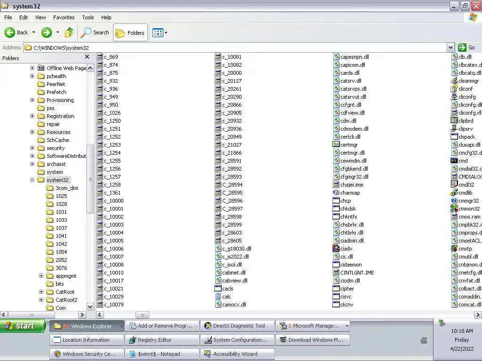Select the 3com_dmi folder in tree
This screenshot has width=482, height=361.
[67, 188]
